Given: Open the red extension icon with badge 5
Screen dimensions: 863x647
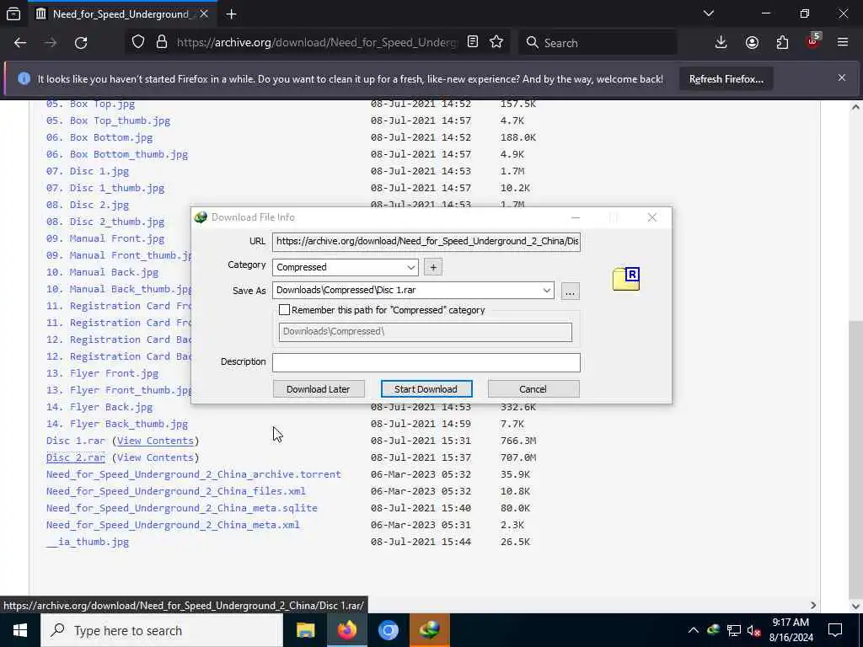Looking at the screenshot, I should [x=813, y=41].
